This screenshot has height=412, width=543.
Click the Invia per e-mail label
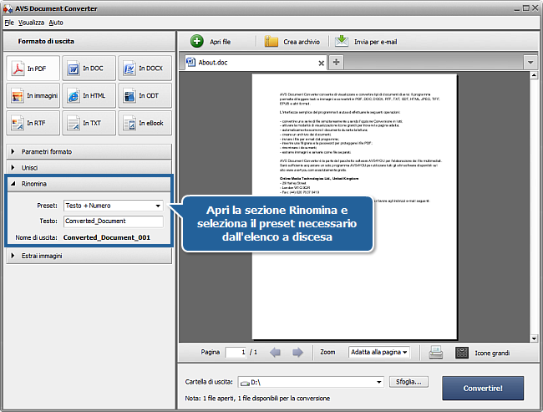375,42
